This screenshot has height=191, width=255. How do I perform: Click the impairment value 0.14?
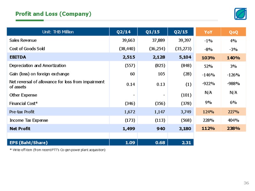tap(131, 84)
